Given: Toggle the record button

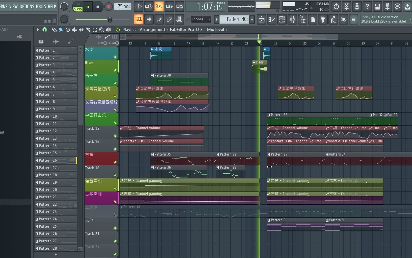Looking at the screenshot, I should (108, 7).
